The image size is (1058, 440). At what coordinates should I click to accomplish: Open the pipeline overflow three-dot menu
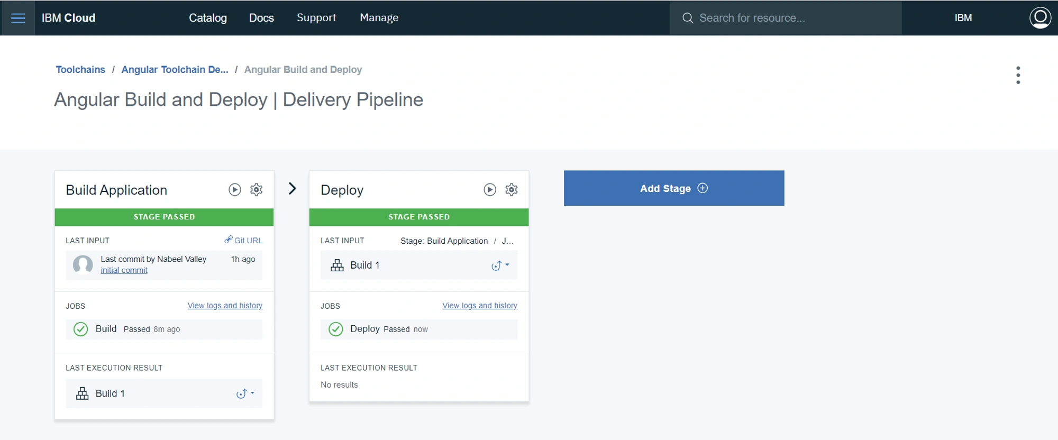(1018, 75)
